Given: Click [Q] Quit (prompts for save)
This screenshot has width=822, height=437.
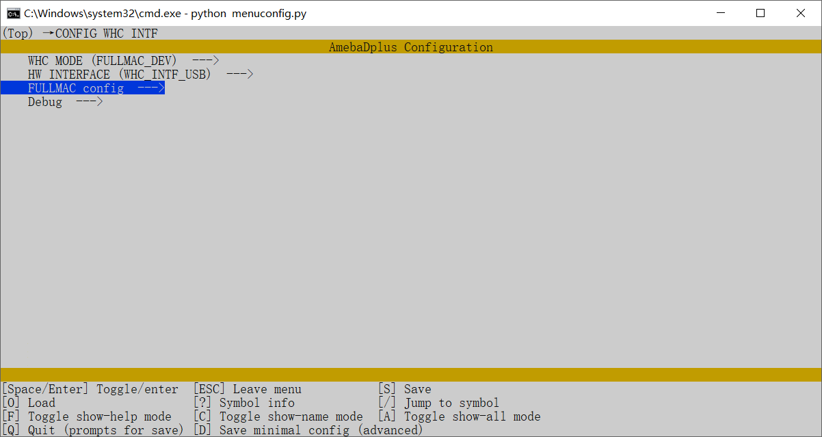Looking at the screenshot, I should (93, 430).
